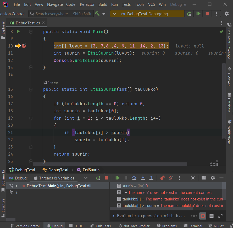233x228 pixels.
Task: Toggle the breakpoint on line 10
Action: click(24, 46)
